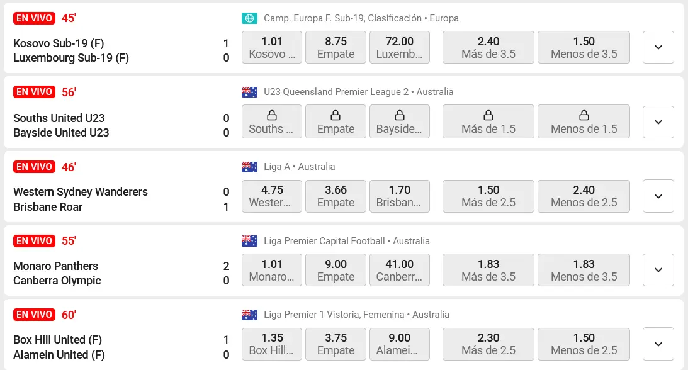Click locked Menos de 1.5 odds button
This screenshot has width=688, height=370.
click(584, 121)
